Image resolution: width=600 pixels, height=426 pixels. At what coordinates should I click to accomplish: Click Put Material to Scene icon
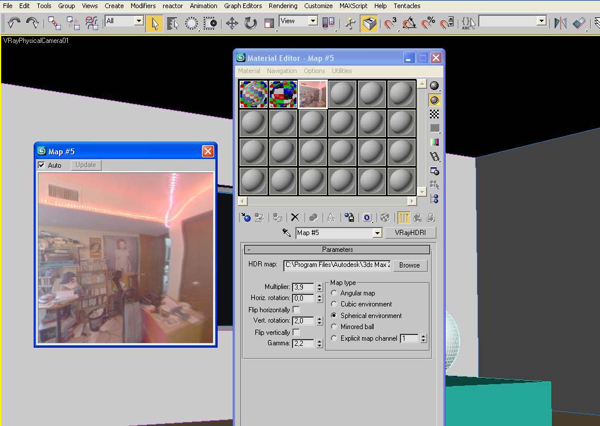click(x=259, y=218)
